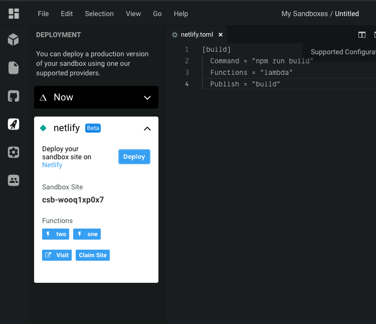Click the Functions section label
This screenshot has height=324, width=376.
coord(57,221)
